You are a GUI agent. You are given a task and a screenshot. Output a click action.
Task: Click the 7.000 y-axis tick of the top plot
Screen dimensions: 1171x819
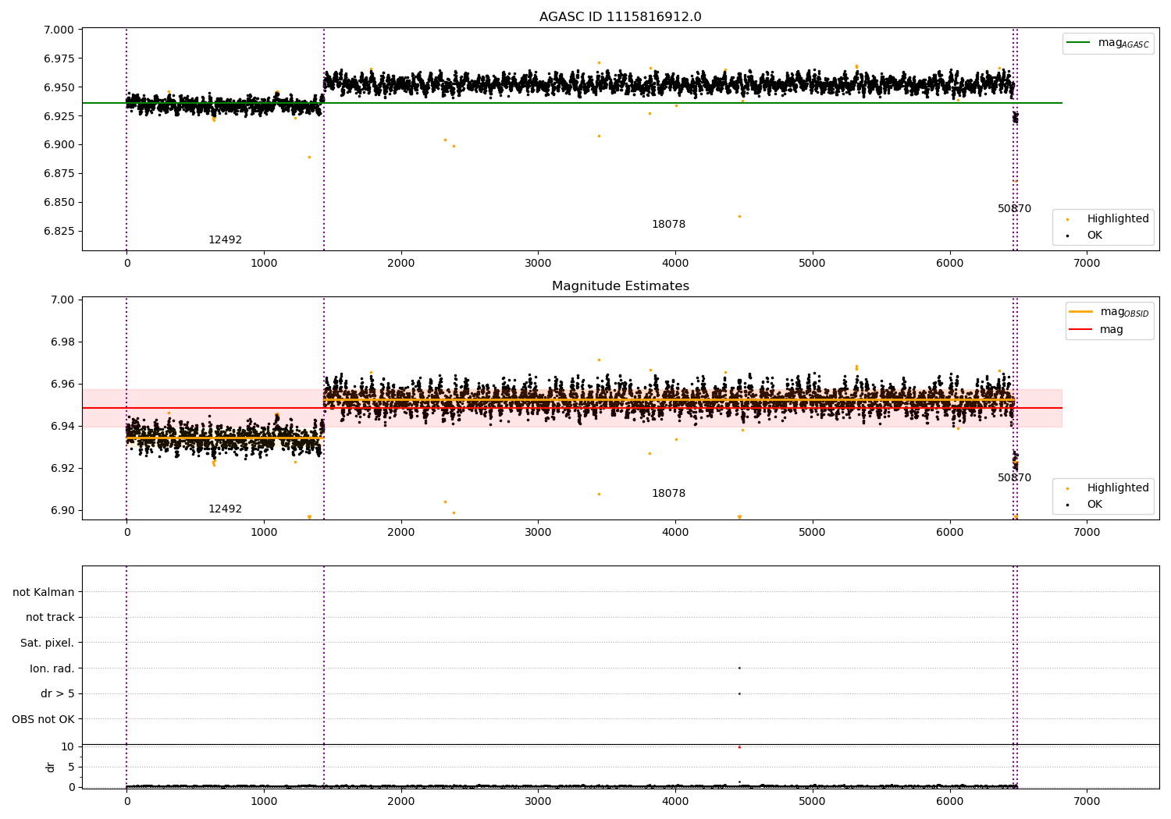point(58,30)
